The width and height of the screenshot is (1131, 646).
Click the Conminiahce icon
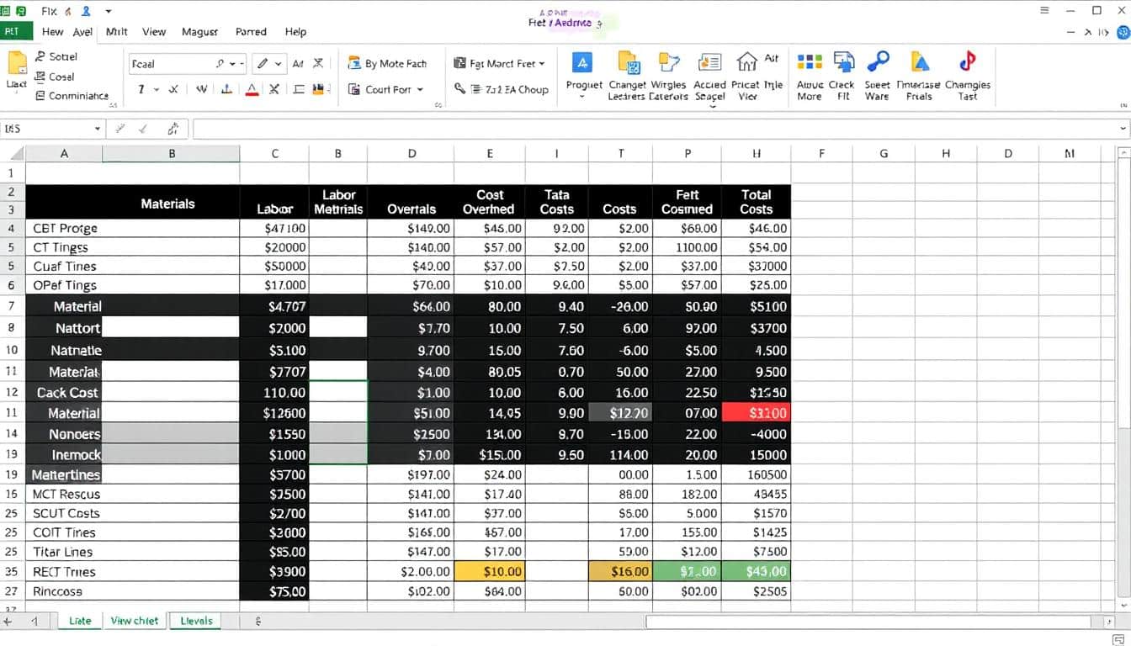40,96
